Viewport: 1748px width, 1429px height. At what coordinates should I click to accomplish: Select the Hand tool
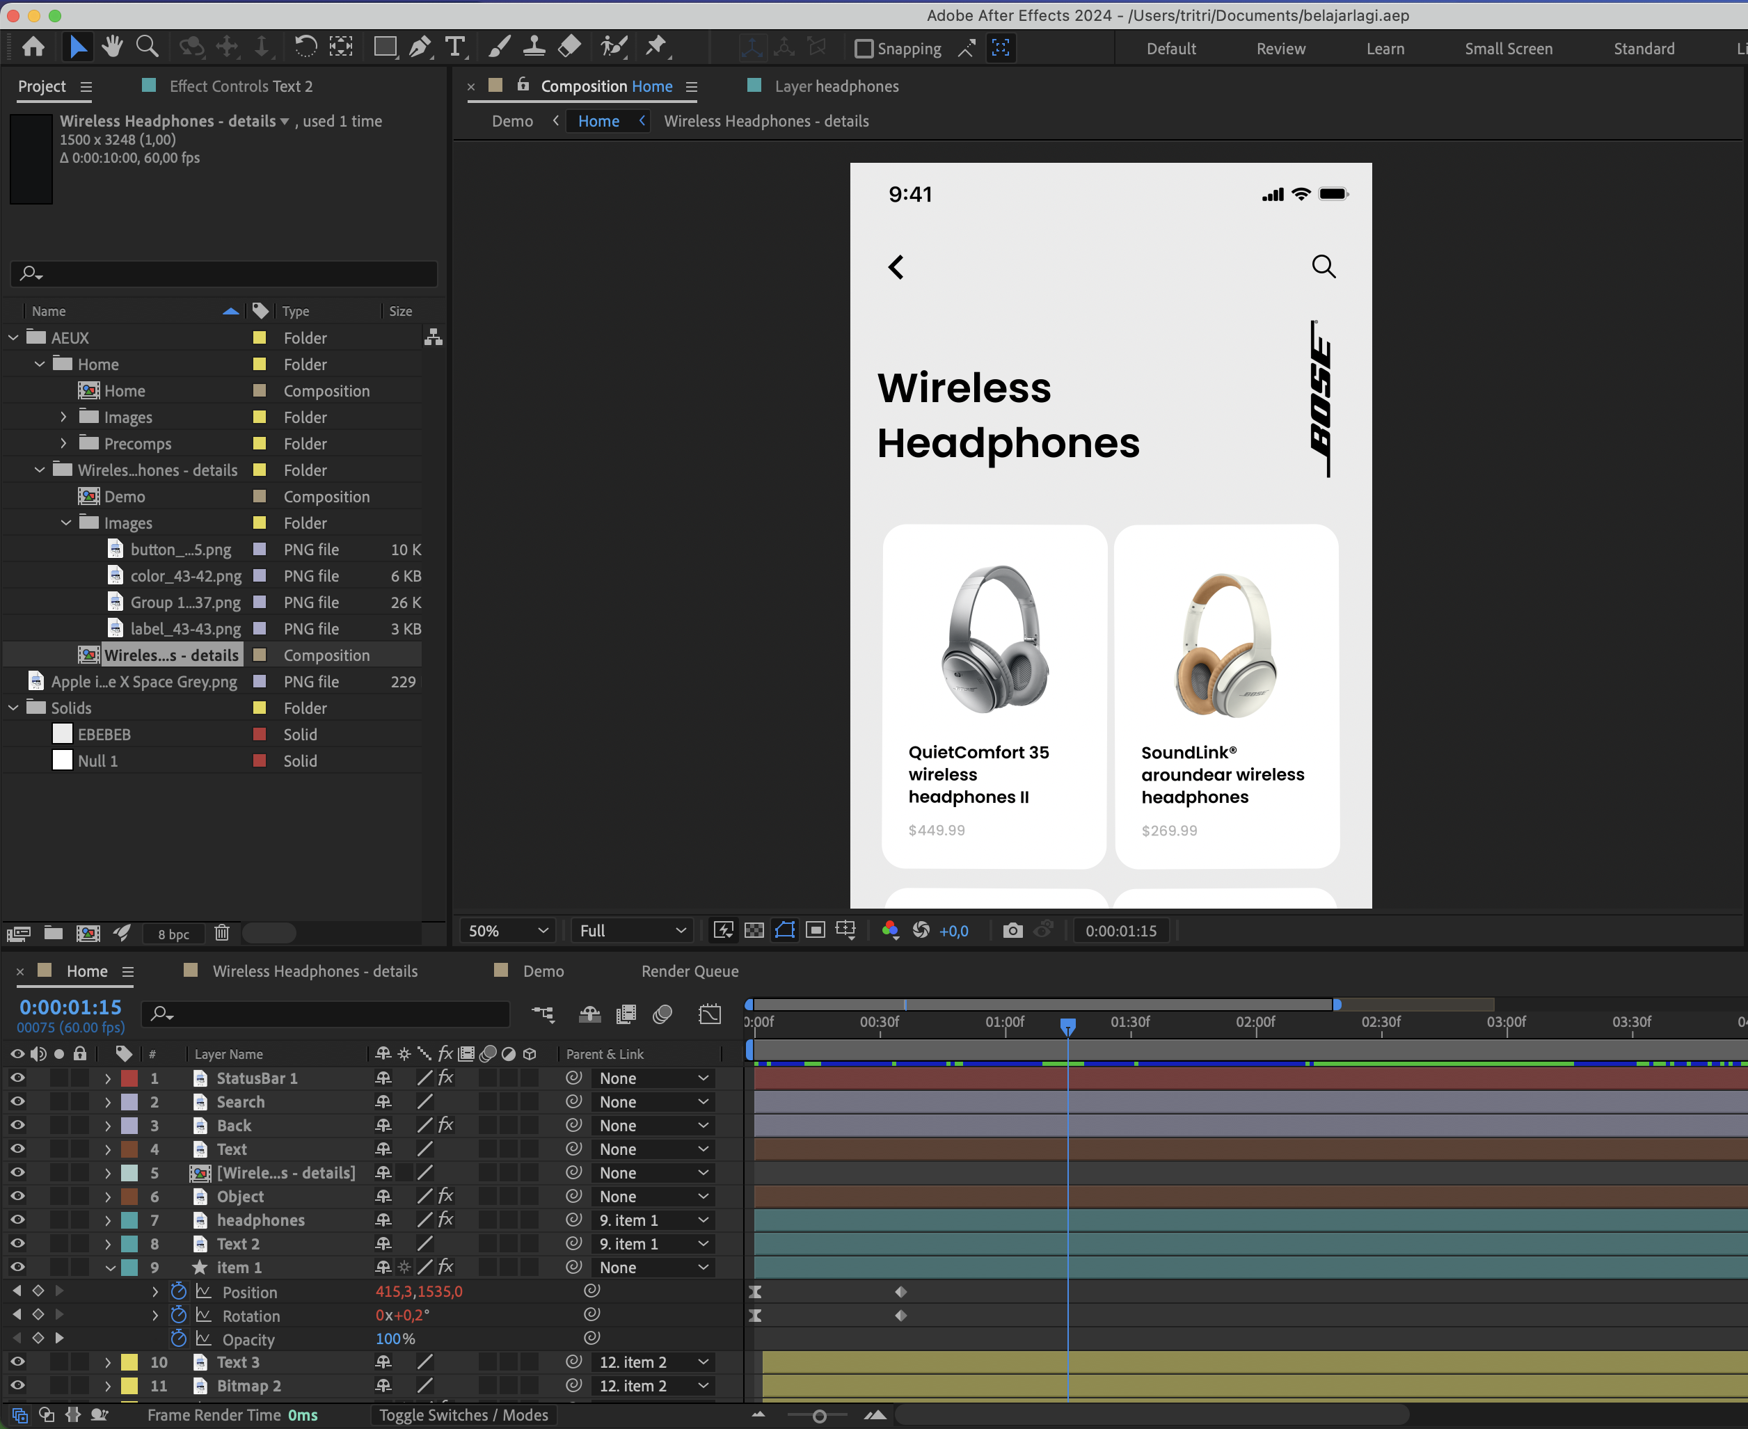click(112, 47)
